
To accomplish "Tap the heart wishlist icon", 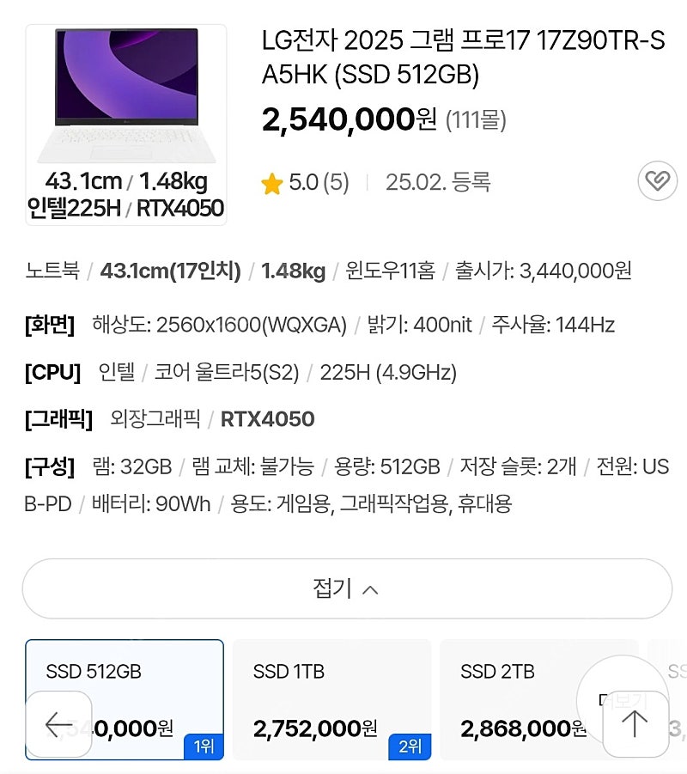I will click(658, 180).
